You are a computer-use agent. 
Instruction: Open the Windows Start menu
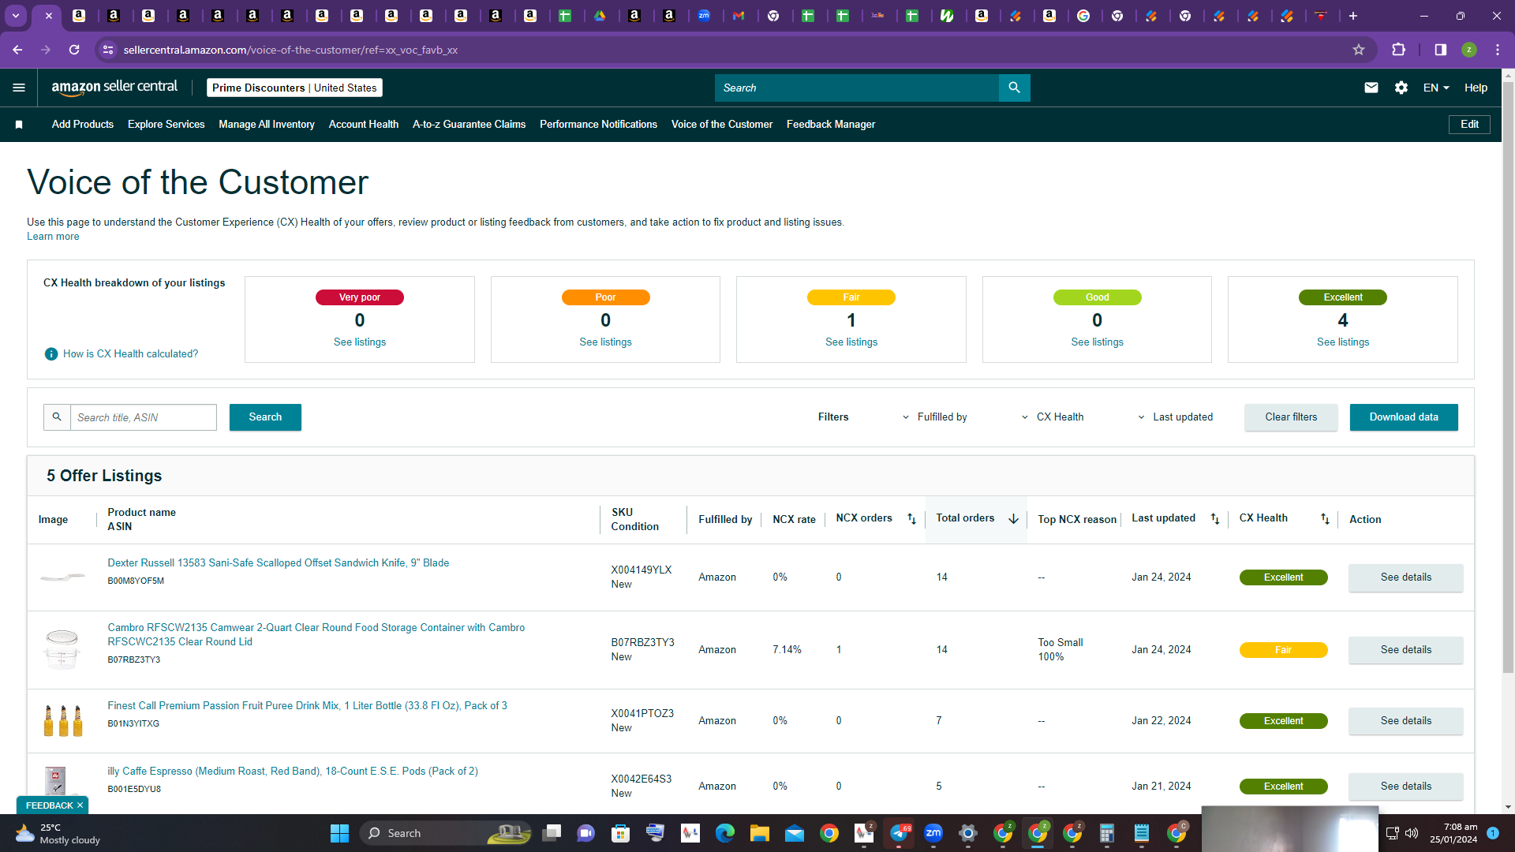click(x=339, y=833)
